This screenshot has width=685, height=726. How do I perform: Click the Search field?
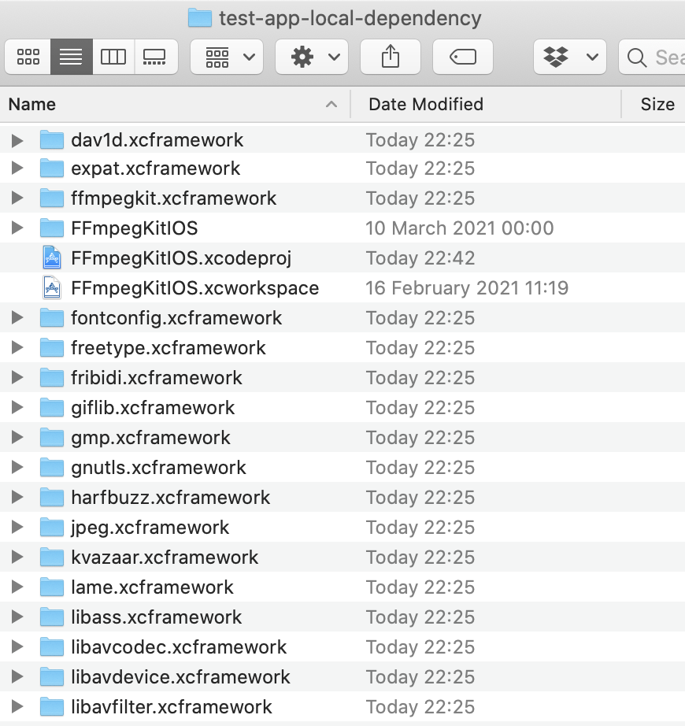[661, 57]
